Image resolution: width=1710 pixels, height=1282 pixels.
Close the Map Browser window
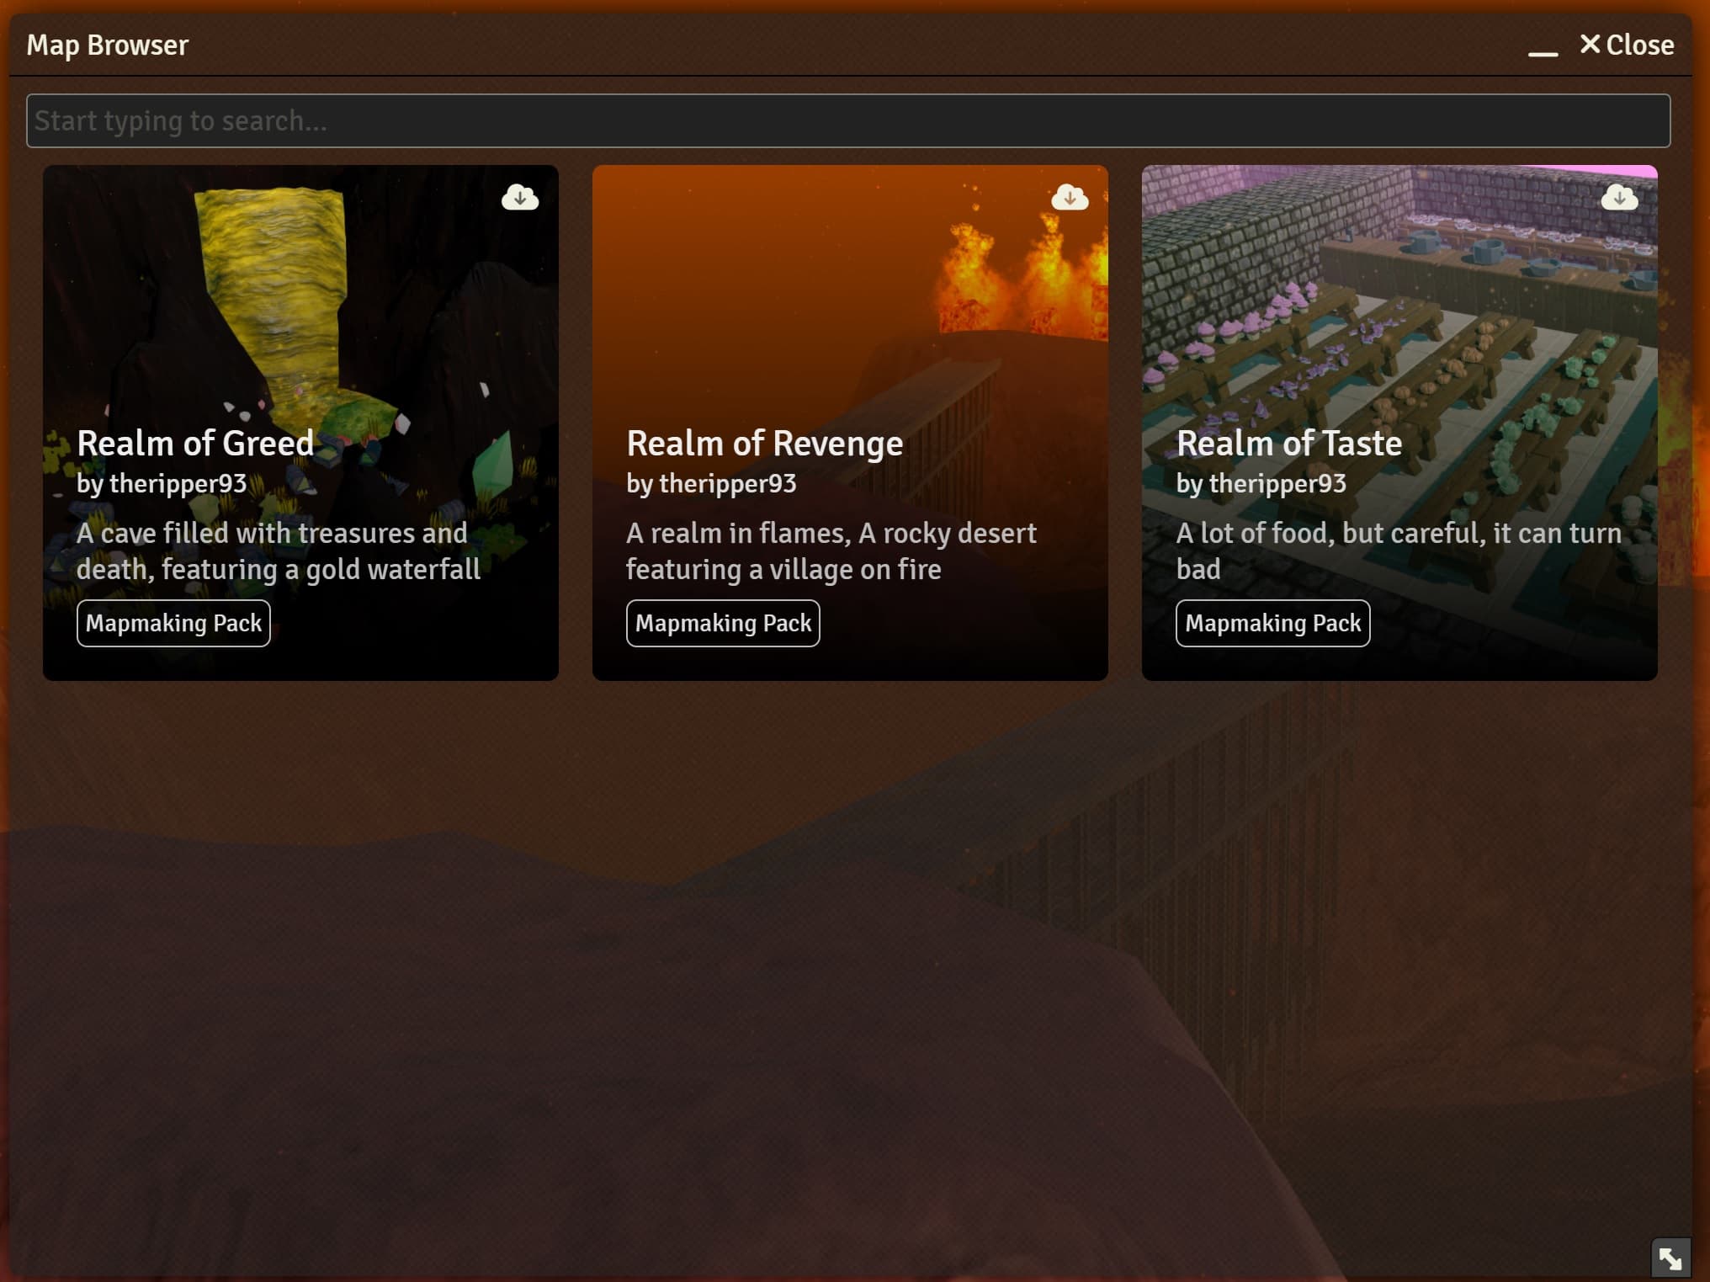1627,45
